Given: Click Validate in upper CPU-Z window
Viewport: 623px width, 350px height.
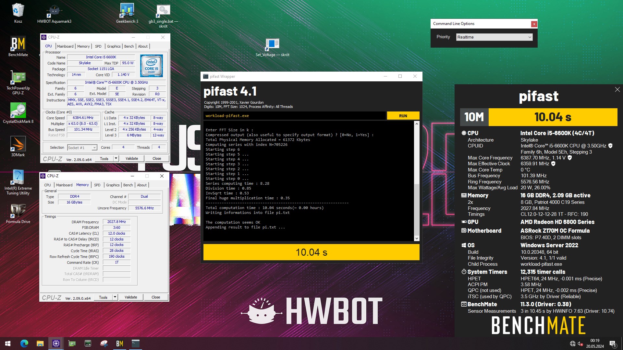Looking at the screenshot, I should (x=132, y=158).
